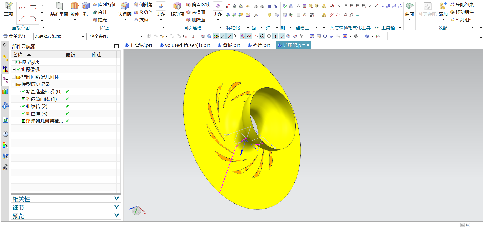Screen dimensions: 483x227
Task: Click the 移动组件 button
Action: [462, 12]
